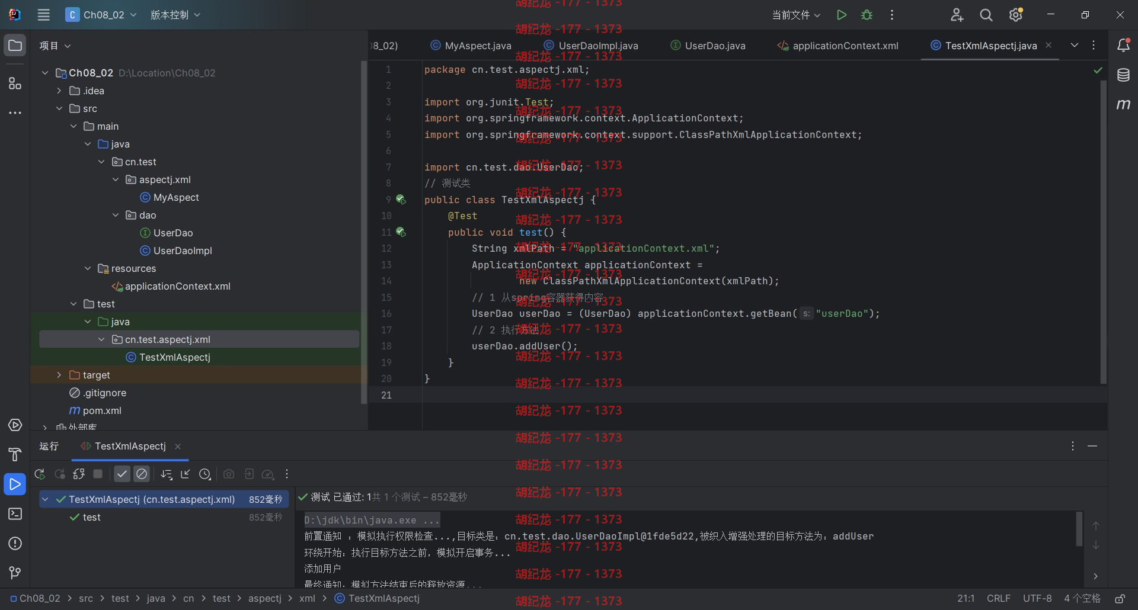Switch to UserDao.java tab
This screenshot has height=610, width=1138.
pos(708,46)
